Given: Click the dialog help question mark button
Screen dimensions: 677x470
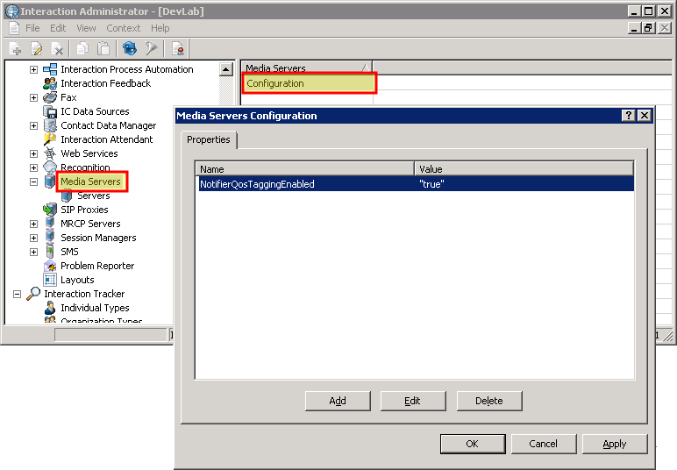Looking at the screenshot, I should [x=628, y=115].
